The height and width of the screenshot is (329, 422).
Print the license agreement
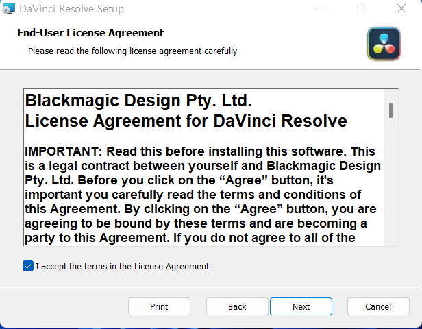(159, 306)
